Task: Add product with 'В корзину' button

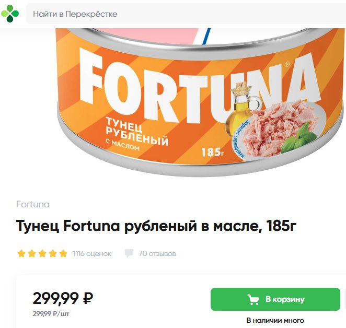Action: pyautogui.click(x=275, y=299)
